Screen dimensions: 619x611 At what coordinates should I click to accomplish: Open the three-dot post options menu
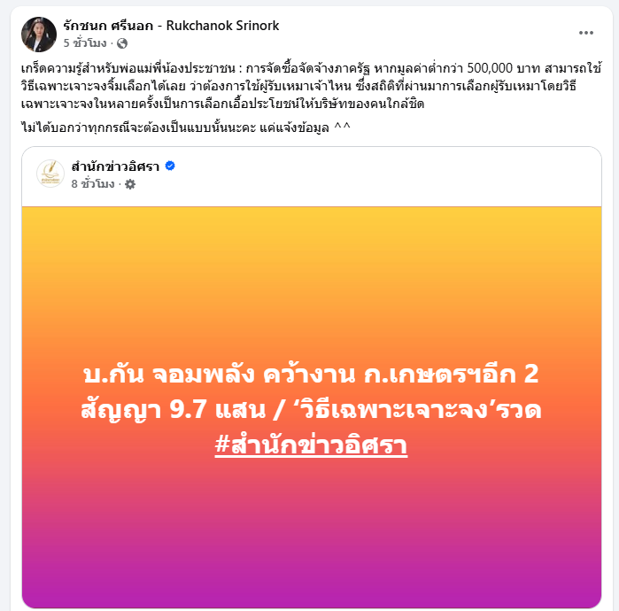coord(586,33)
